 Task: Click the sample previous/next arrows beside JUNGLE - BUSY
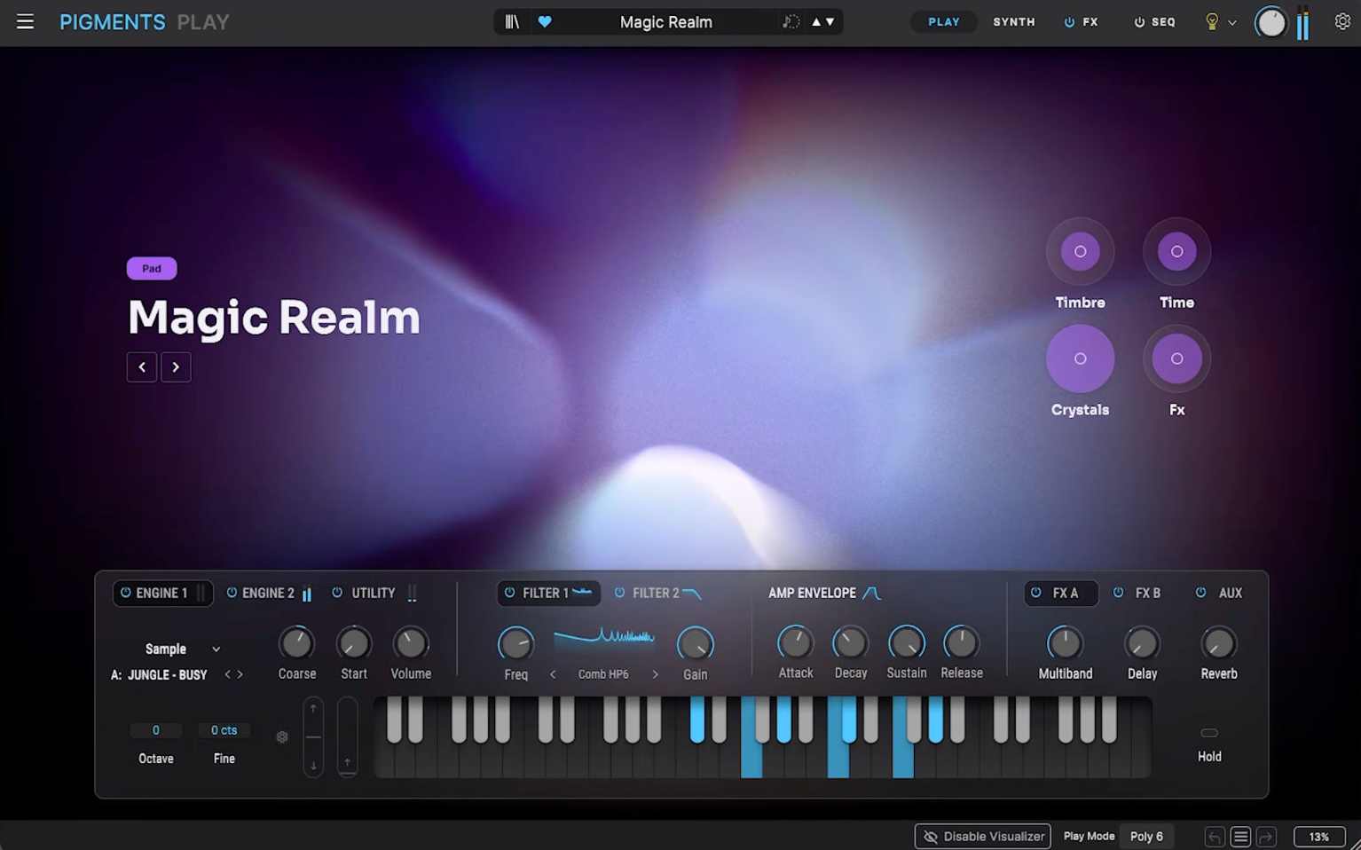coord(233,674)
